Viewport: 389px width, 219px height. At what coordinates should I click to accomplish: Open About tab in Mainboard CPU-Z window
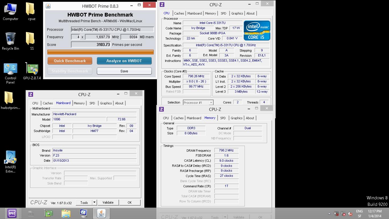pos(119,103)
